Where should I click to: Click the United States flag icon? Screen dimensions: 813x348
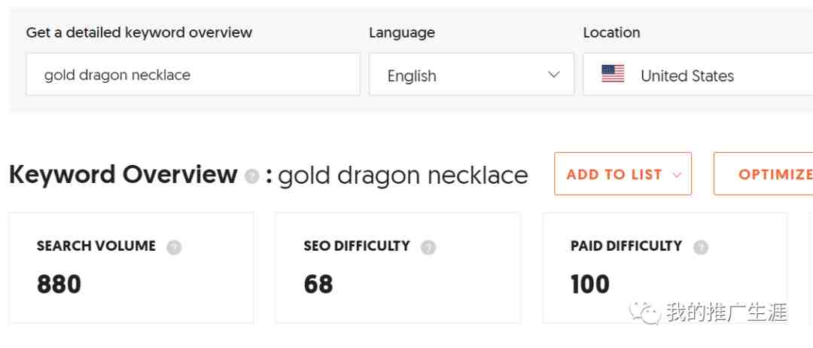click(613, 74)
